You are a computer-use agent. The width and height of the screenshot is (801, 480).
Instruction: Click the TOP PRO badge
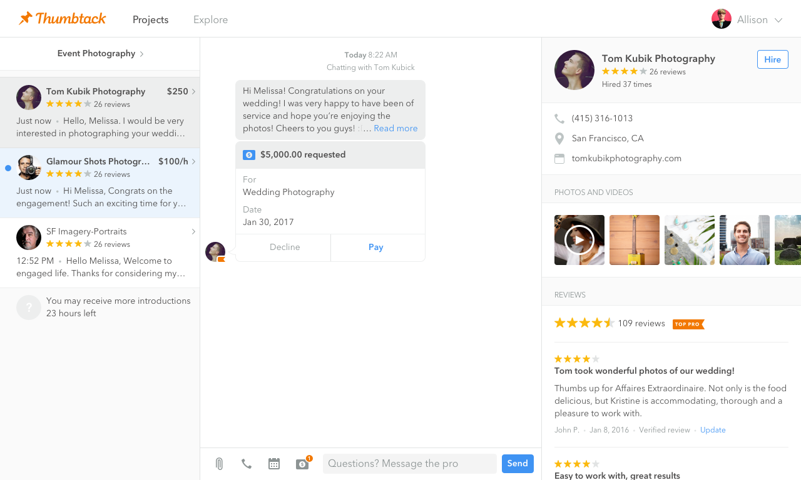[x=688, y=324]
